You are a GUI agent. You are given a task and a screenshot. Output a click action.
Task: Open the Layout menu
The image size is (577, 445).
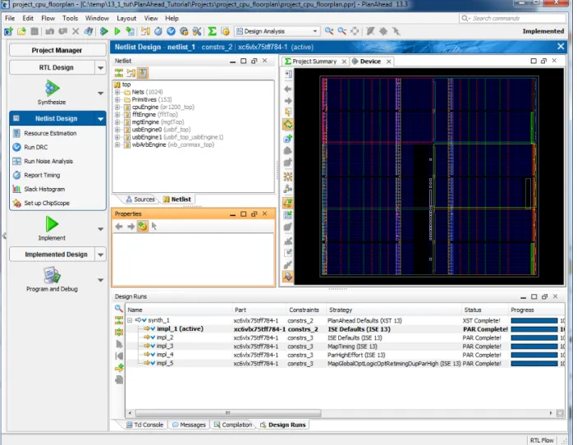tap(126, 18)
